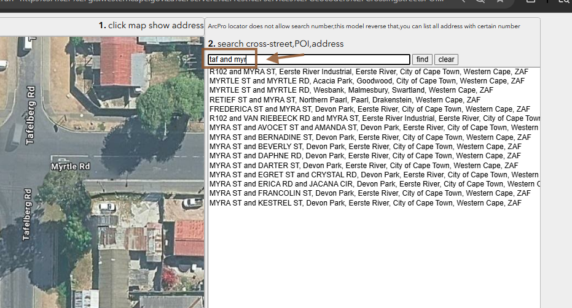This screenshot has width=572, height=308.
Task: Pick MYRA ST and EGRET ST result
Action: click(x=372, y=175)
